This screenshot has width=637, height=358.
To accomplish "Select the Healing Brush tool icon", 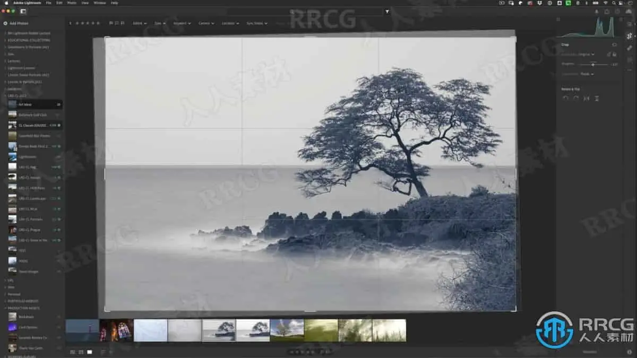I will (630, 48).
